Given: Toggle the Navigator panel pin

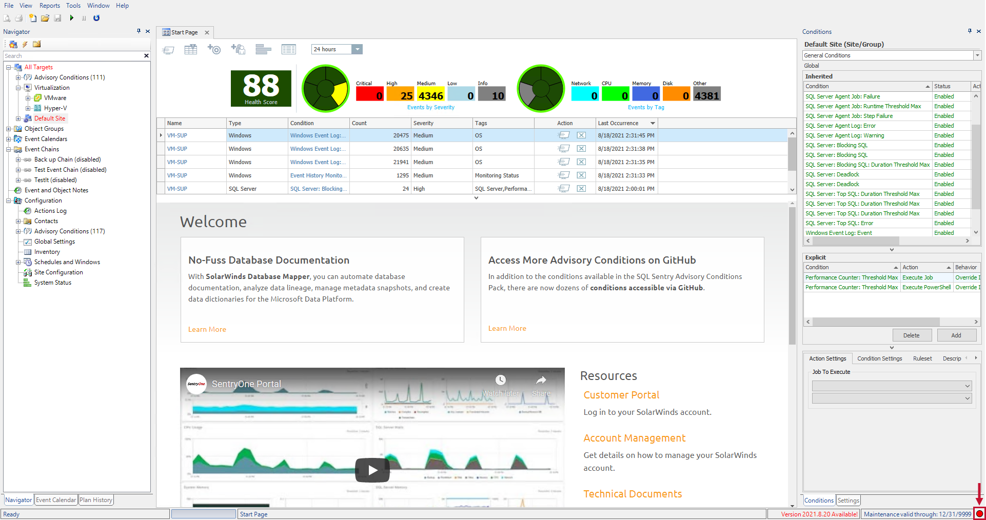Looking at the screenshot, I should point(138,31).
